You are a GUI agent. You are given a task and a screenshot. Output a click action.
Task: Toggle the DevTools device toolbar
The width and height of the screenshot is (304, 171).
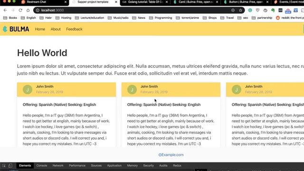click(x=10, y=166)
